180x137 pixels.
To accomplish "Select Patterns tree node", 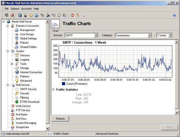I will click(25, 76).
